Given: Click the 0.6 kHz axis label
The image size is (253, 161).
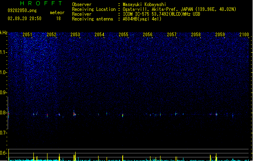Looking at the screenshot, I should [4, 153].
